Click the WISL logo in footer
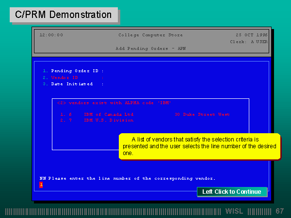 tap(235, 211)
